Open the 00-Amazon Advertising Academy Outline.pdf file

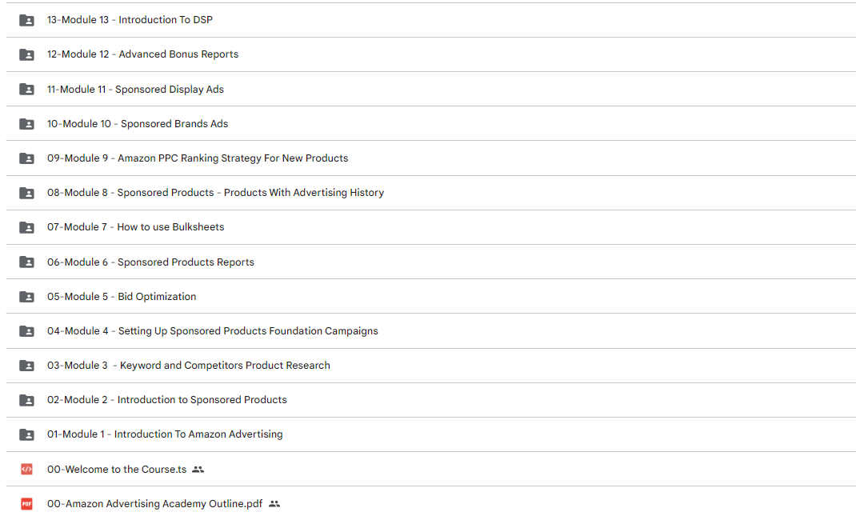click(154, 503)
